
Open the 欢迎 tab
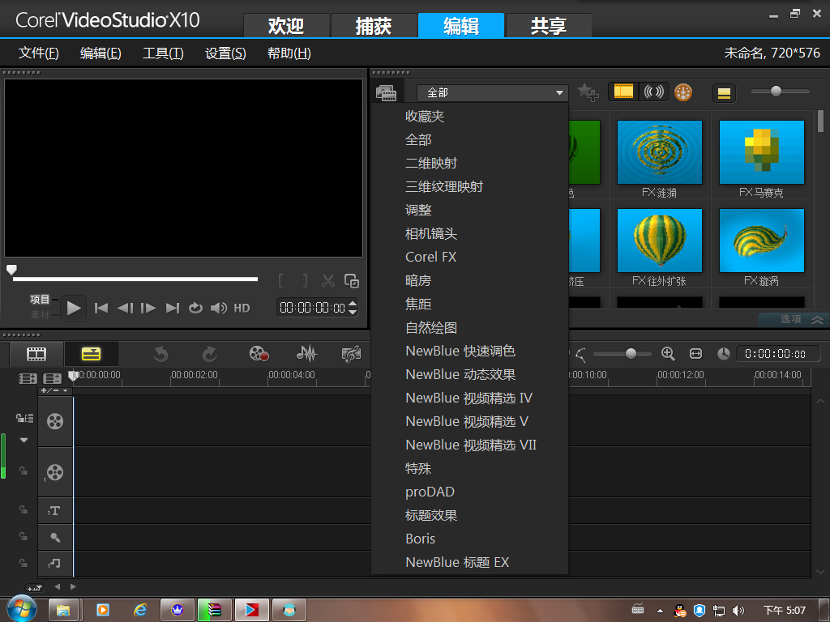pyautogui.click(x=286, y=25)
